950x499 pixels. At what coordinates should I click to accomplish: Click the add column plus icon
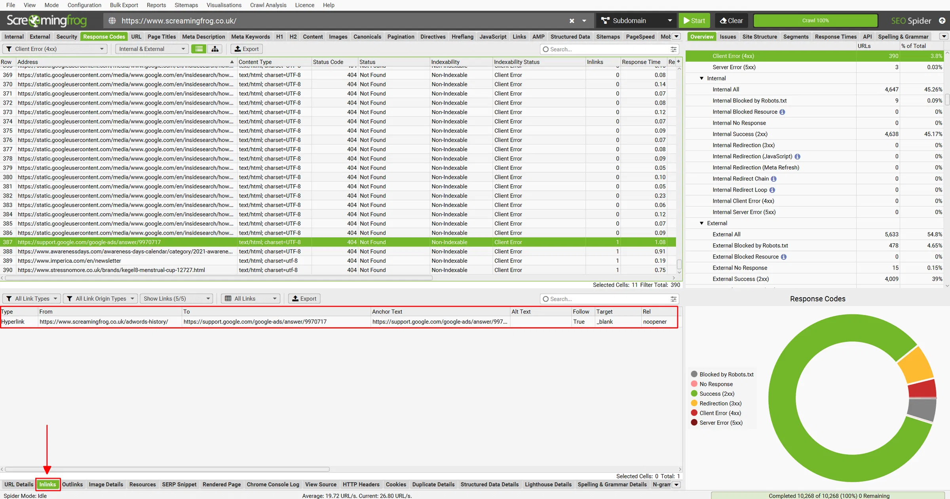pyautogui.click(x=678, y=62)
